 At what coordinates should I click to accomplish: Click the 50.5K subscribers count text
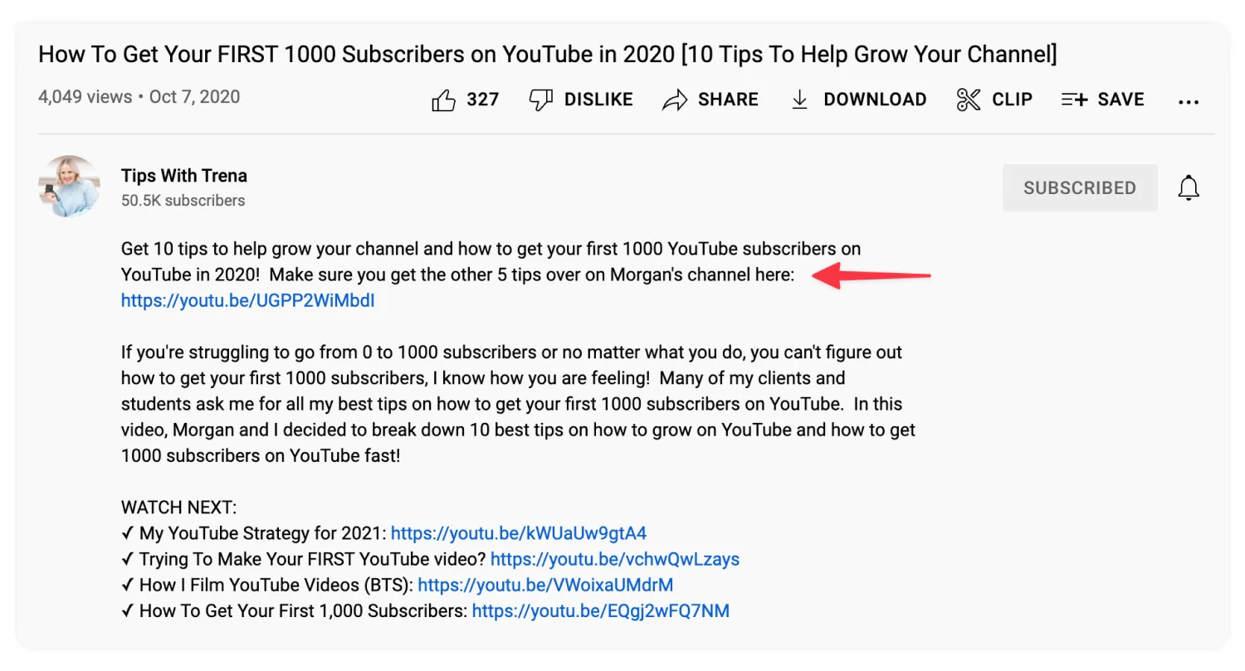pyautogui.click(x=183, y=201)
